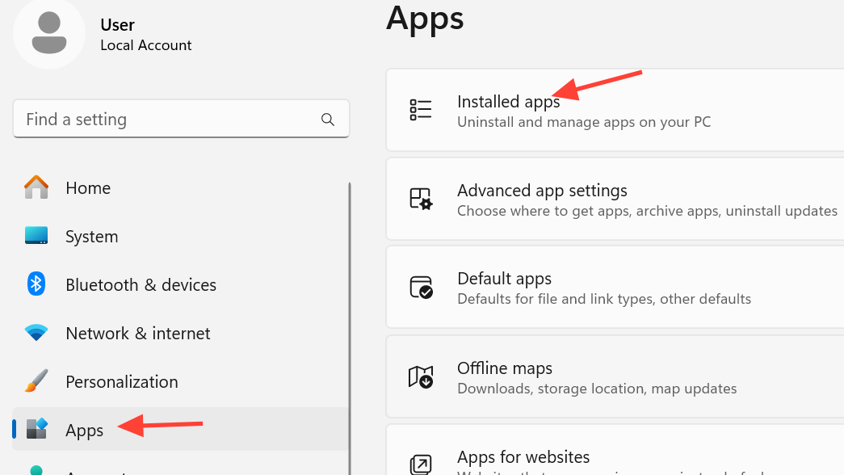Click the Installed apps list icon
Viewport: 844px width, 475px height.
421,110
